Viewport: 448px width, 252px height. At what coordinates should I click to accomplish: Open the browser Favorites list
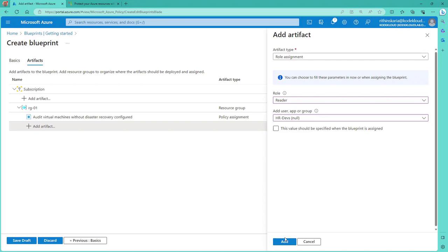point(402,12)
